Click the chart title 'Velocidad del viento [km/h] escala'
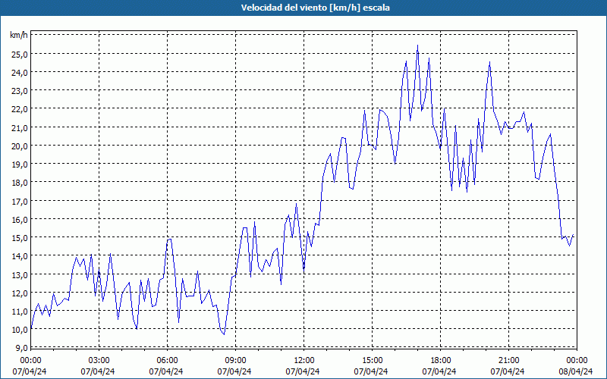The height and width of the screenshot is (379, 607). 315,8
